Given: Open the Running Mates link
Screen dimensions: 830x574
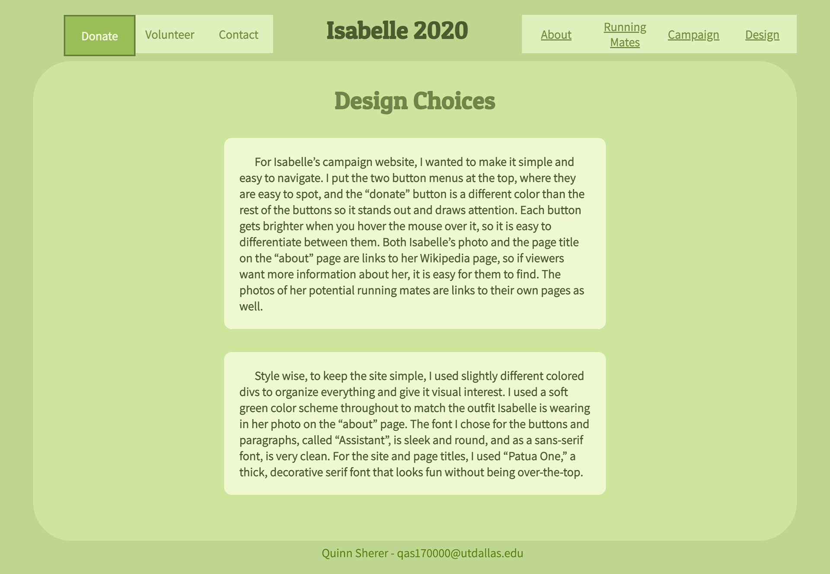Looking at the screenshot, I should pyautogui.click(x=625, y=35).
